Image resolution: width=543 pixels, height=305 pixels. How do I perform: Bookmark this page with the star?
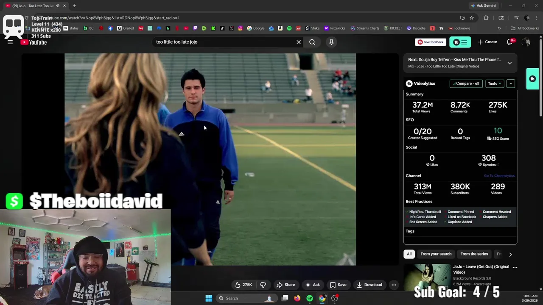(x=472, y=18)
